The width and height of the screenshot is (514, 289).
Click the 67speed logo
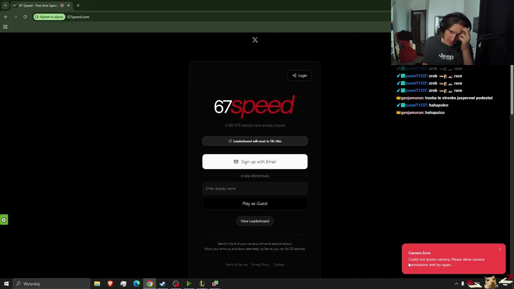pyautogui.click(x=255, y=106)
